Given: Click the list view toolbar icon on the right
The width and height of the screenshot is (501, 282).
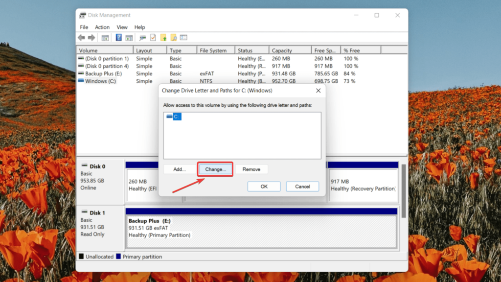Looking at the screenshot, I should [183, 38].
